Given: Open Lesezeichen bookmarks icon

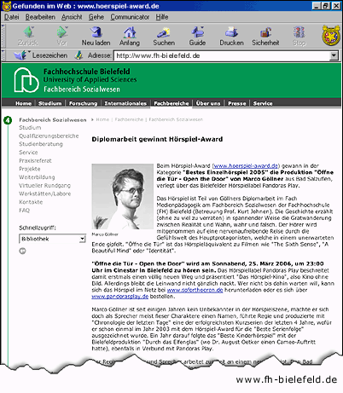Looking at the screenshot, I should tap(20, 55).
